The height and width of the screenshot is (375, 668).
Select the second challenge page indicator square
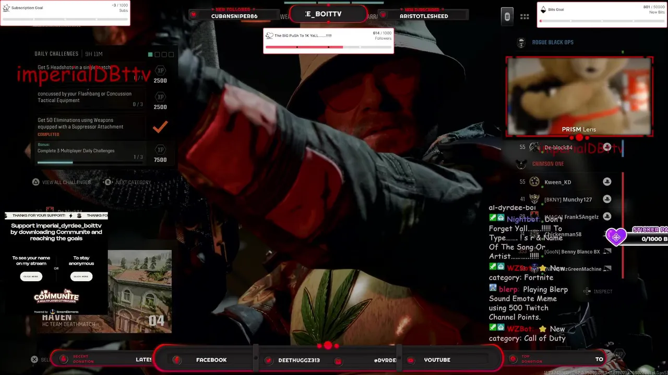(157, 54)
